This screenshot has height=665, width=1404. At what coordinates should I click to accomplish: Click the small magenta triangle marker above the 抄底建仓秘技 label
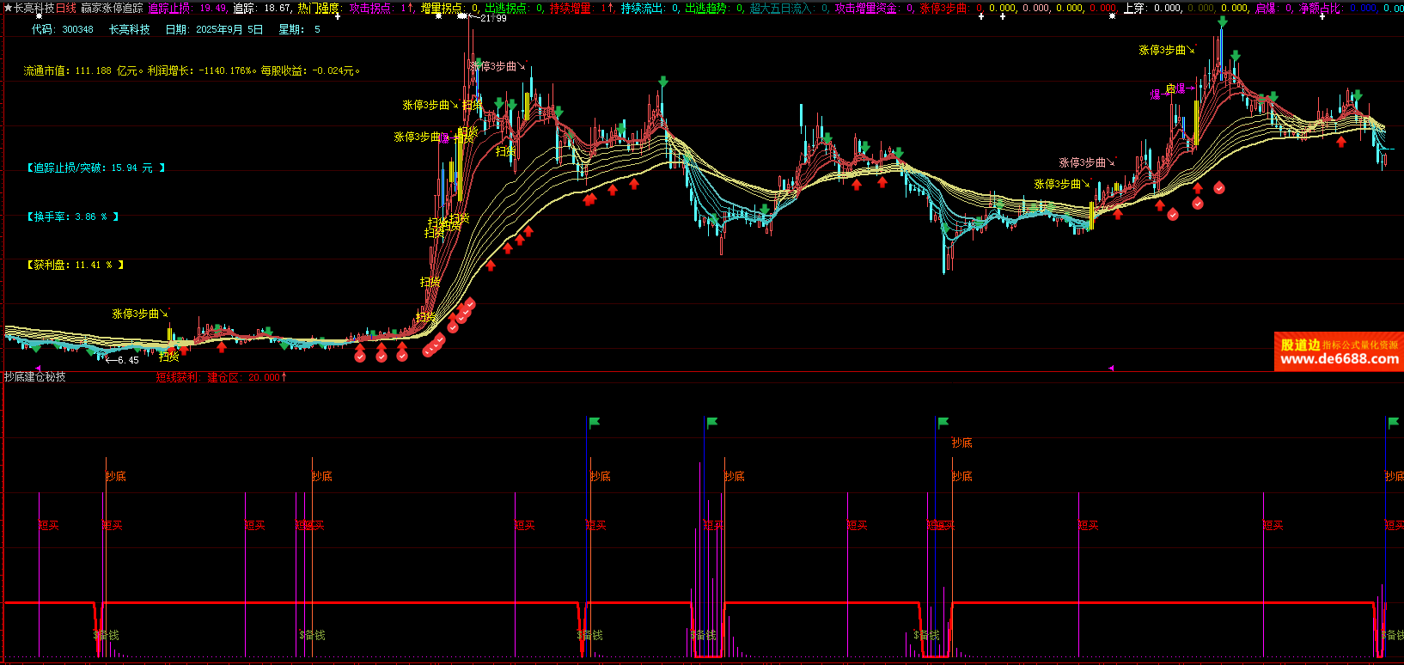point(38,369)
